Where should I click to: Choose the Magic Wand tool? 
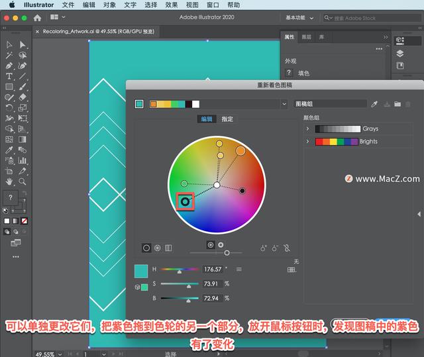click(x=9, y=56)
